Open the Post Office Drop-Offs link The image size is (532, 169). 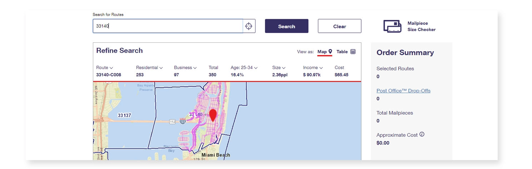point(403,91)
